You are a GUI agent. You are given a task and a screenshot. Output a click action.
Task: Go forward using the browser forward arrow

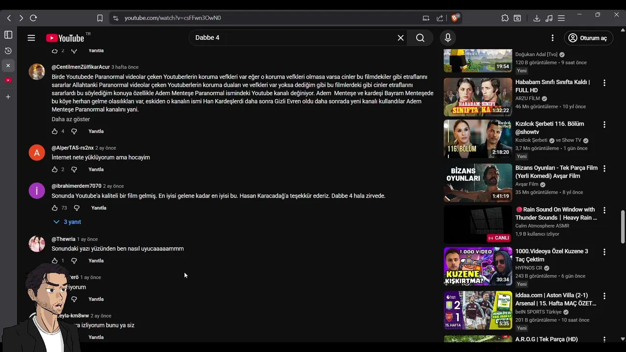(21, 18)
